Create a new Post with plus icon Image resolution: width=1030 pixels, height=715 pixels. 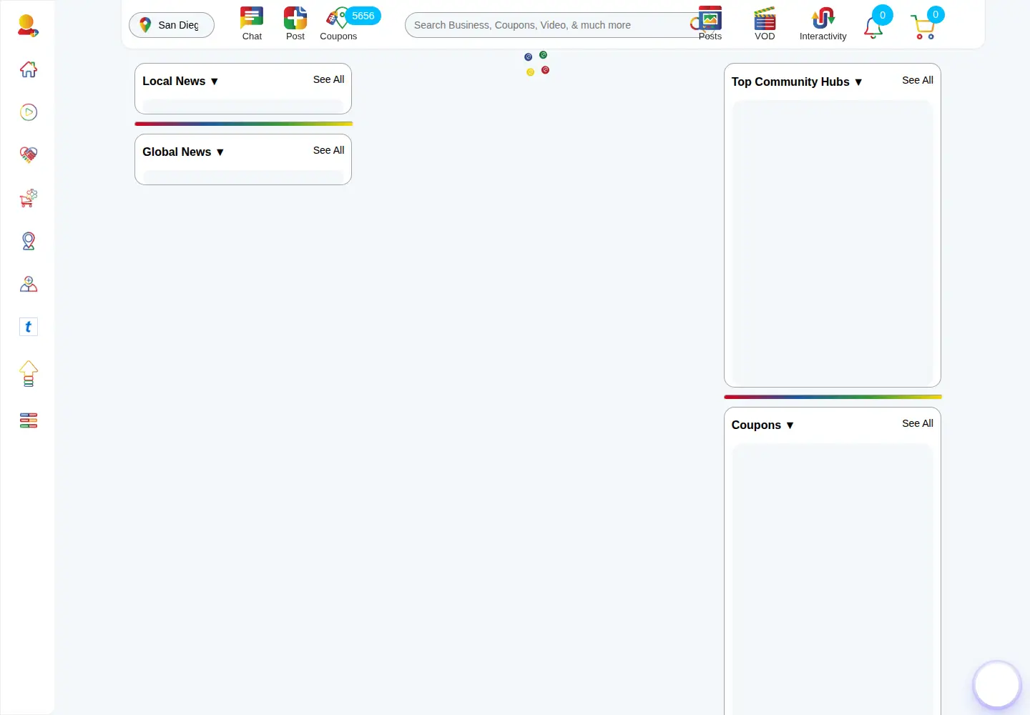[295, 24]
